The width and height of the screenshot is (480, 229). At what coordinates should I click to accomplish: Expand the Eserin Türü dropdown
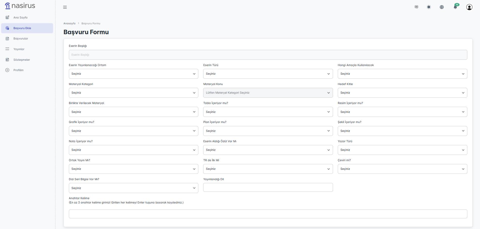pos(268,74)
